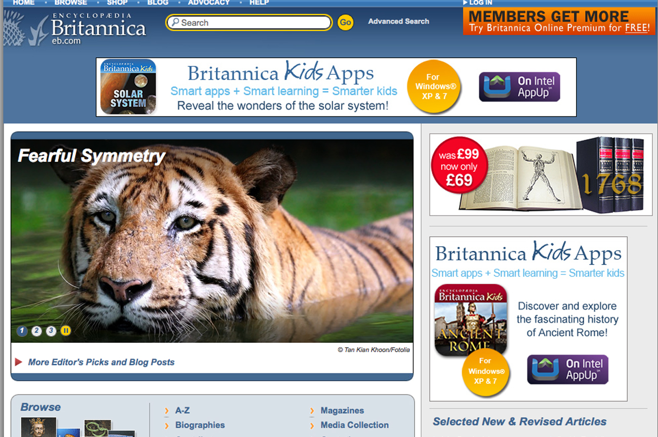658x437 pixels.
Task: Open the BLOG menu item
Action: pyautogui.click(x=158, y=3)
